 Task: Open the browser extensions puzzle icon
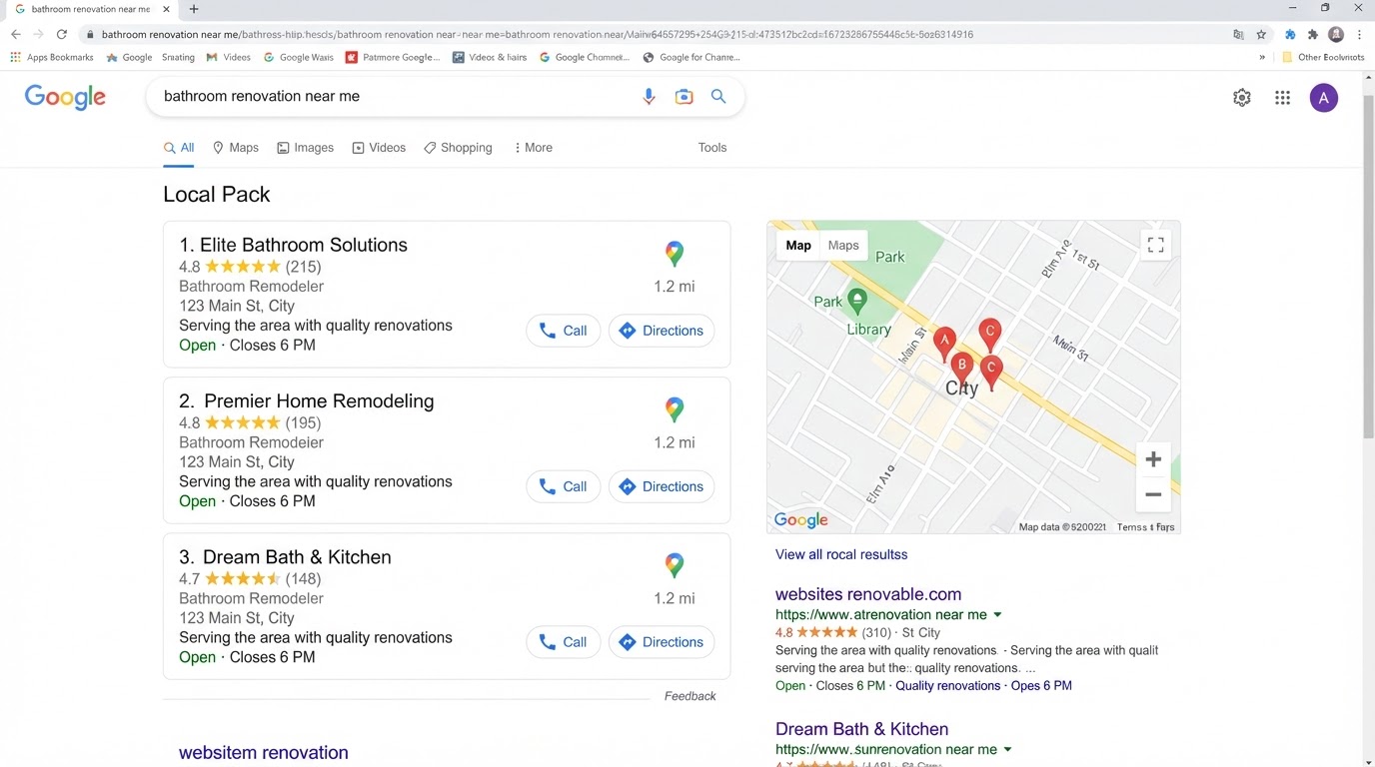pos(1313,34)
